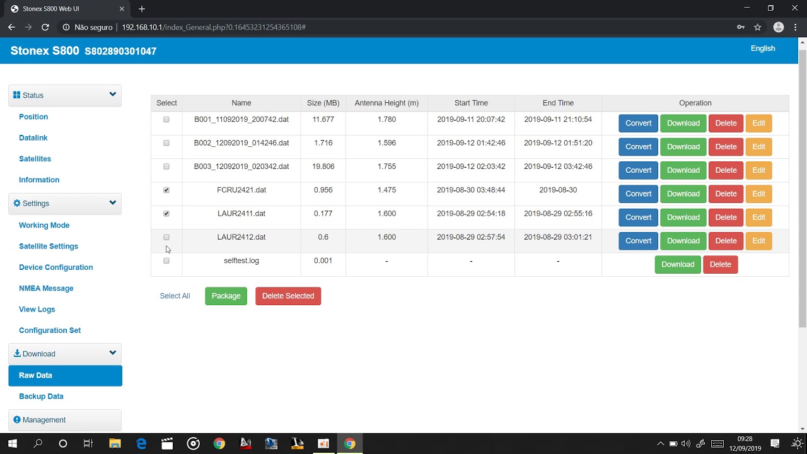The image size is (807, 454).
Task: Go to the Satellites page
Action: click(35, 159)
